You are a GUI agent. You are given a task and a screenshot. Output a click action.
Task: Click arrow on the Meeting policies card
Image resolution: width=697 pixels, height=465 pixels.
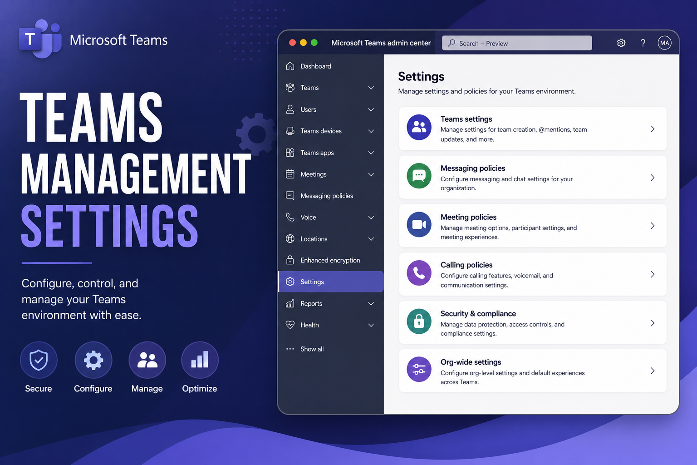[x=653, y=226]
